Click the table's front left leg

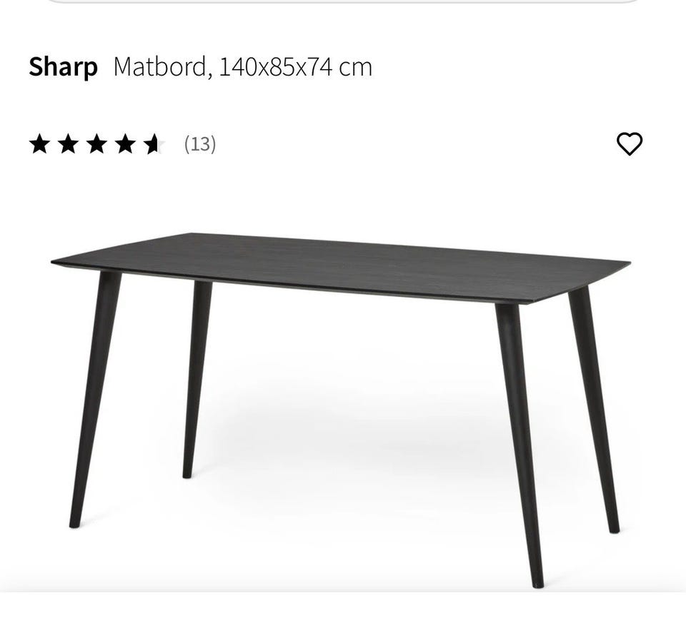[x=94, y=399]
